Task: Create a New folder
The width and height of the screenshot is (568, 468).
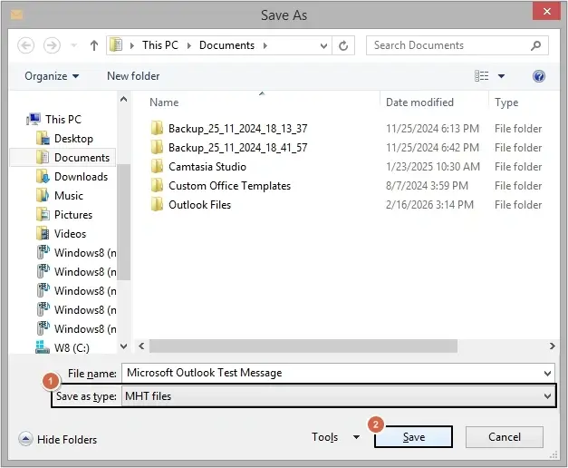Action: (x=133, y=76)
